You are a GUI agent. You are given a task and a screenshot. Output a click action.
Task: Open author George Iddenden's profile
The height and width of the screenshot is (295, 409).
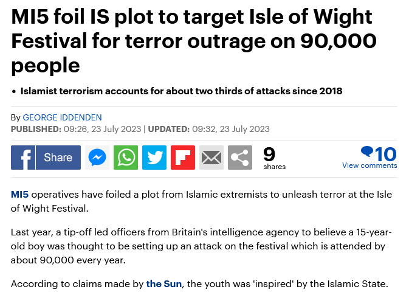pos(63,117)
